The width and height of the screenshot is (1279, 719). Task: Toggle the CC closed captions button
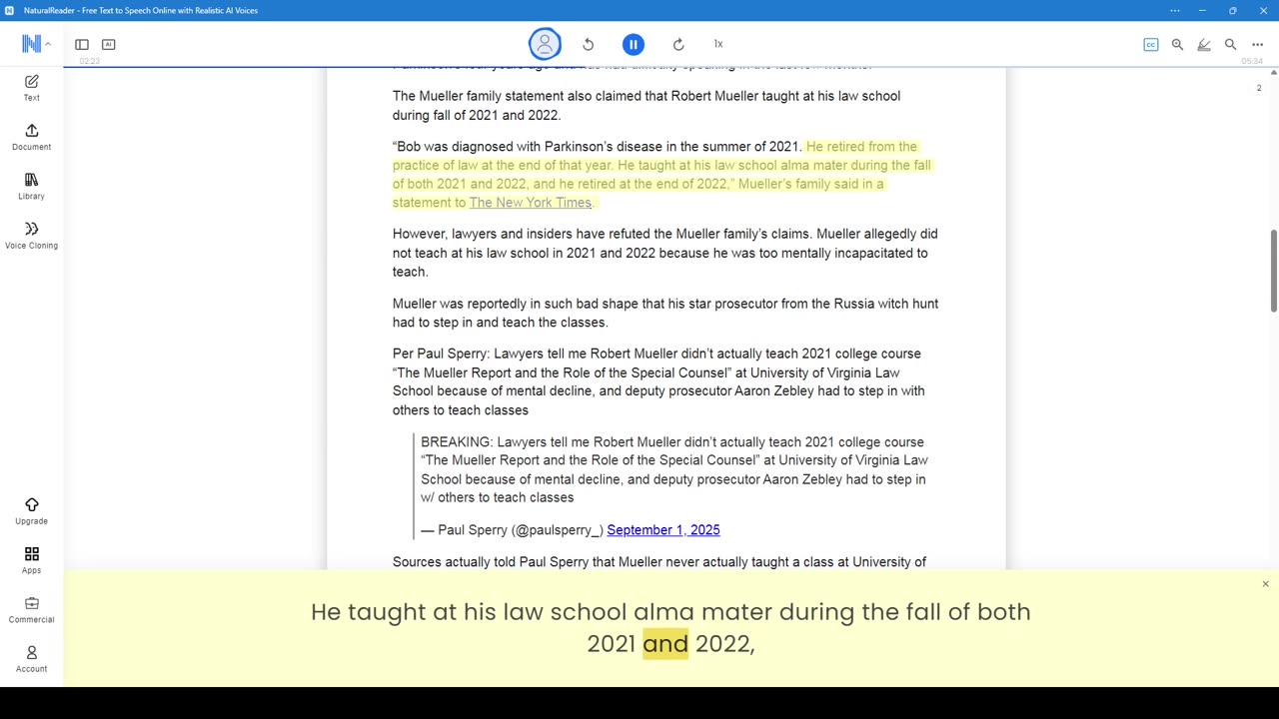coord(1151,44)
